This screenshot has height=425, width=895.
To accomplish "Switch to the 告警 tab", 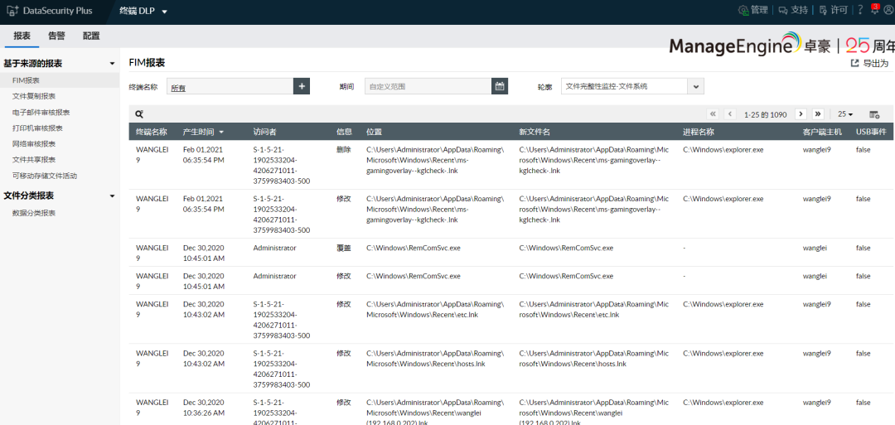I will [x=56, y=36].
